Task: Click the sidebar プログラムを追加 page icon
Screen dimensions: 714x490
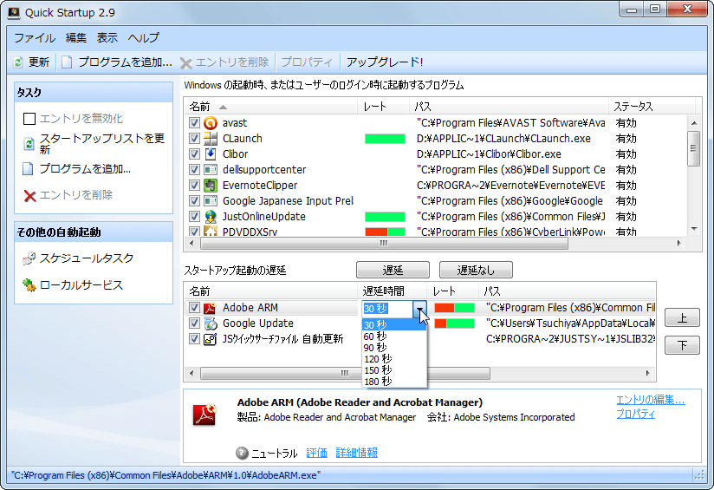Action: (x=28, y=168)
